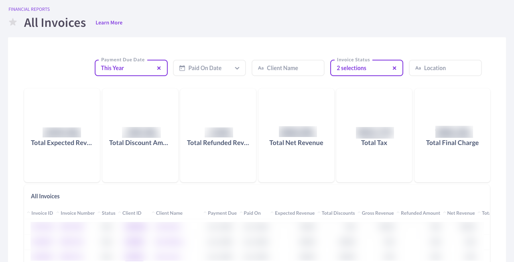Click the Aa icon in Client Name field
514x262 pixels.
point(261,68)
